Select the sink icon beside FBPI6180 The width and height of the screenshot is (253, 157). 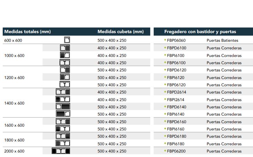(63, 143)
